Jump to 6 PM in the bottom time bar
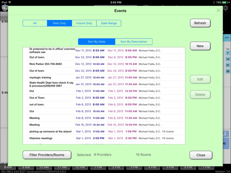The width and height of the screenshot is (231, 173). coord(188,167)
